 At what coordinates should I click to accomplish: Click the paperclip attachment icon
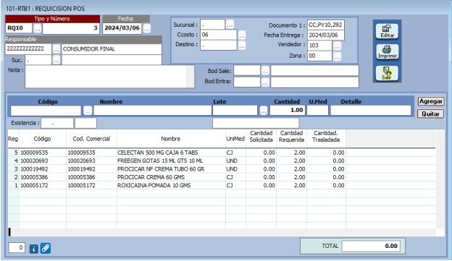tap(45, 248)
